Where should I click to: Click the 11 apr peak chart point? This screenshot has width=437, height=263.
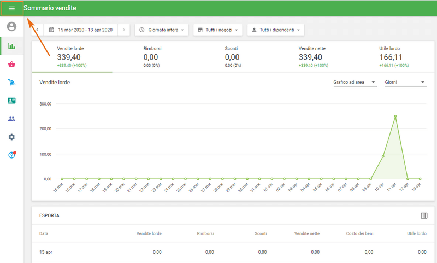pos(395,116)
